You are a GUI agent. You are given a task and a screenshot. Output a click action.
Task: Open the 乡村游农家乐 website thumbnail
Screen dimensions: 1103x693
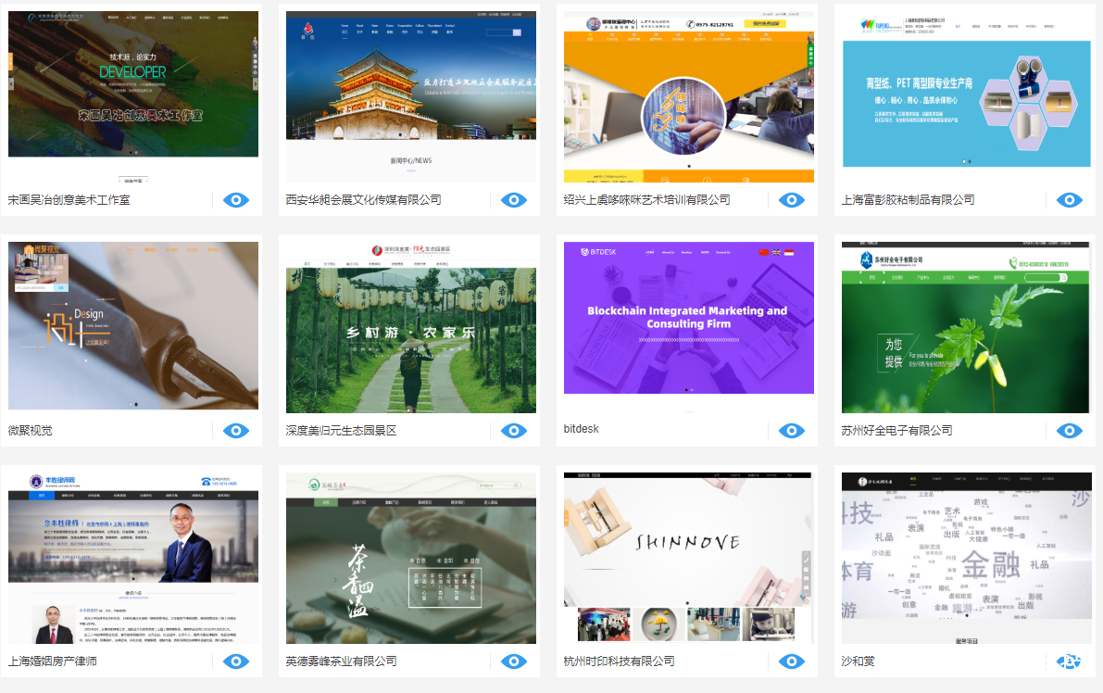[411, 327]
